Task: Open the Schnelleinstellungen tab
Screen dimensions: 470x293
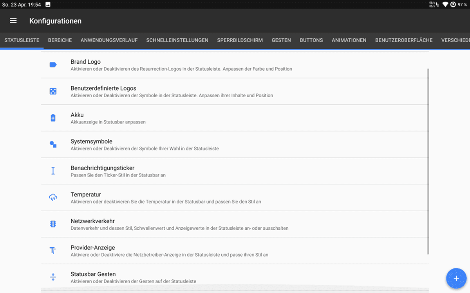Action: [177, 40]
